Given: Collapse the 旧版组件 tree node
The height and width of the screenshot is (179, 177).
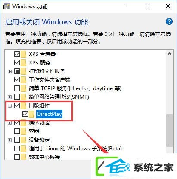Looking at the screenshot, I should [x=9, y=106].
